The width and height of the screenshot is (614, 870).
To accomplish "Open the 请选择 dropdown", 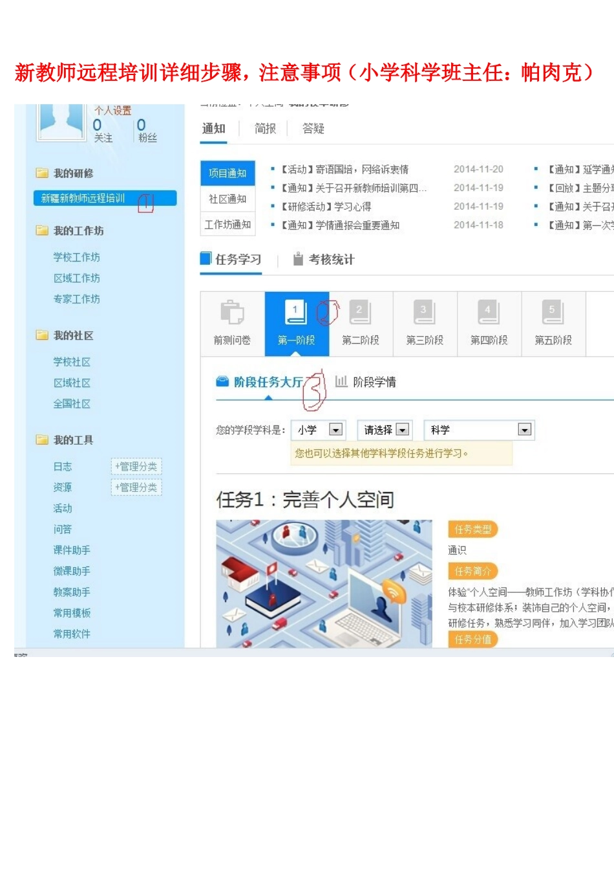I will 385,430.
